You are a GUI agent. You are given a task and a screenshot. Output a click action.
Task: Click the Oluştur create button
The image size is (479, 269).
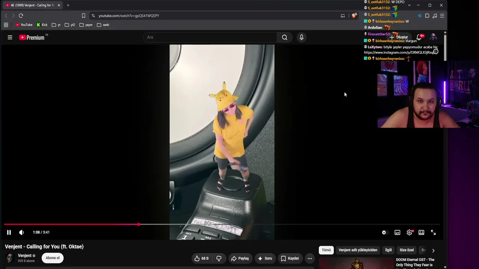pos(399,37)
